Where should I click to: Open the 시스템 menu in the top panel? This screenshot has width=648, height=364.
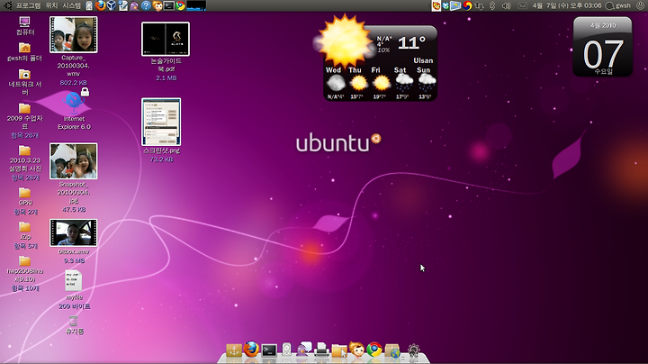point(71,5)
